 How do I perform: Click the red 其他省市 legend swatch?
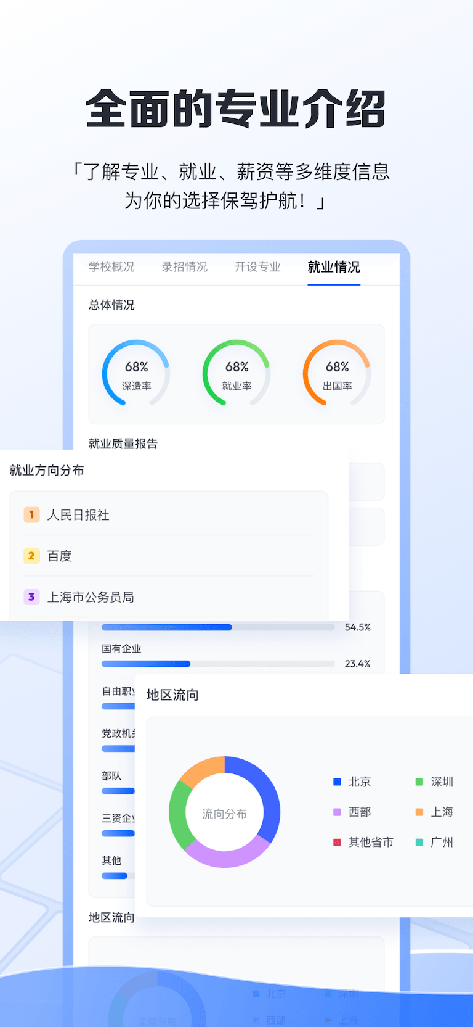tap(337, 842)
